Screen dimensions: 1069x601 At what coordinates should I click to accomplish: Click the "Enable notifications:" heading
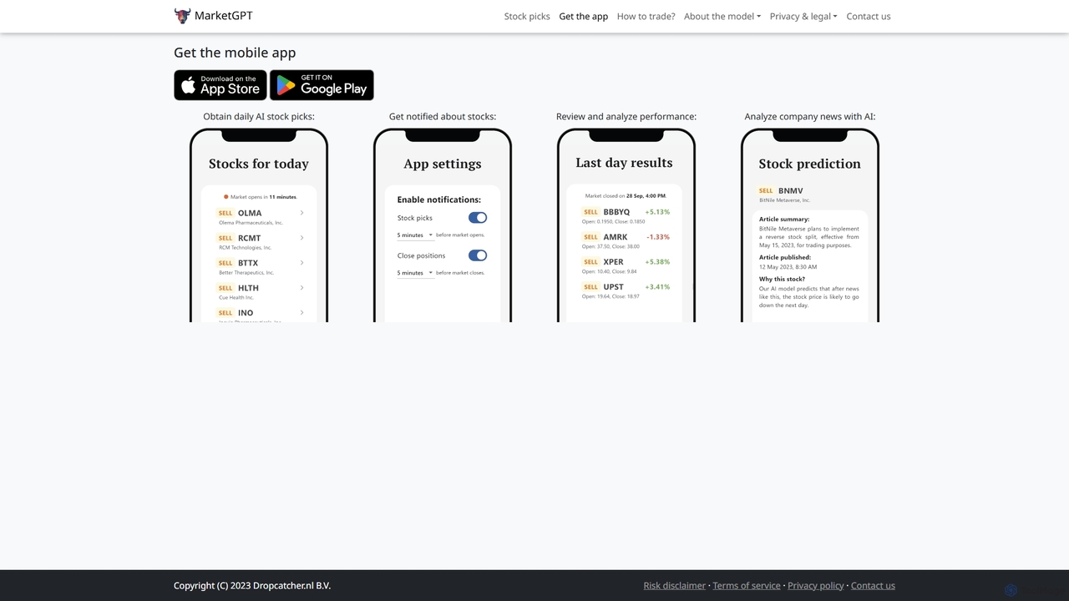click(439, 200)
